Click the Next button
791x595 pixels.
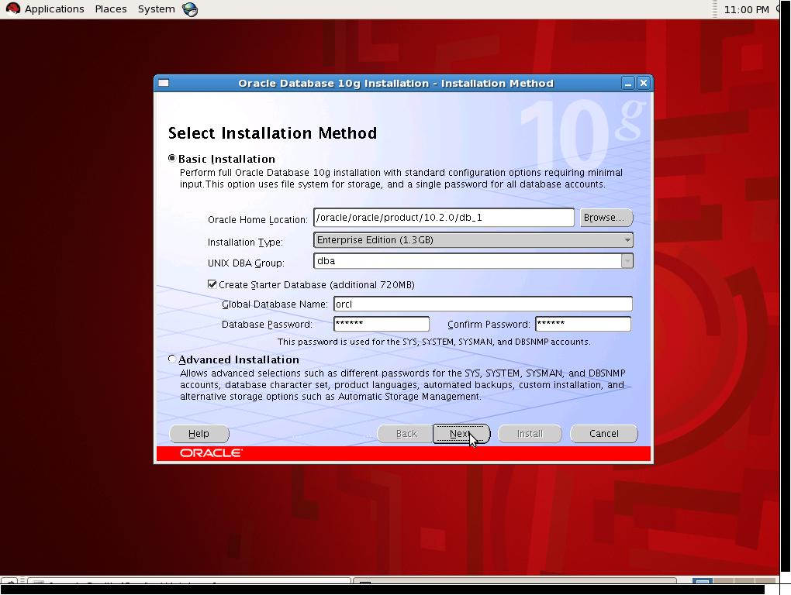click(x=461, y=434)
